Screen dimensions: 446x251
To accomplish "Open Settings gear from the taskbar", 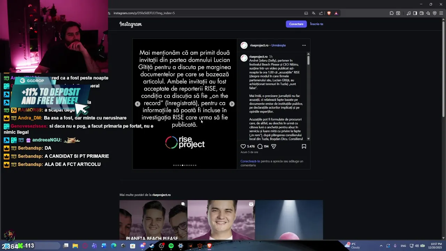I will point(180,246).
